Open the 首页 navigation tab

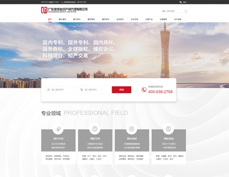[50, 19]
